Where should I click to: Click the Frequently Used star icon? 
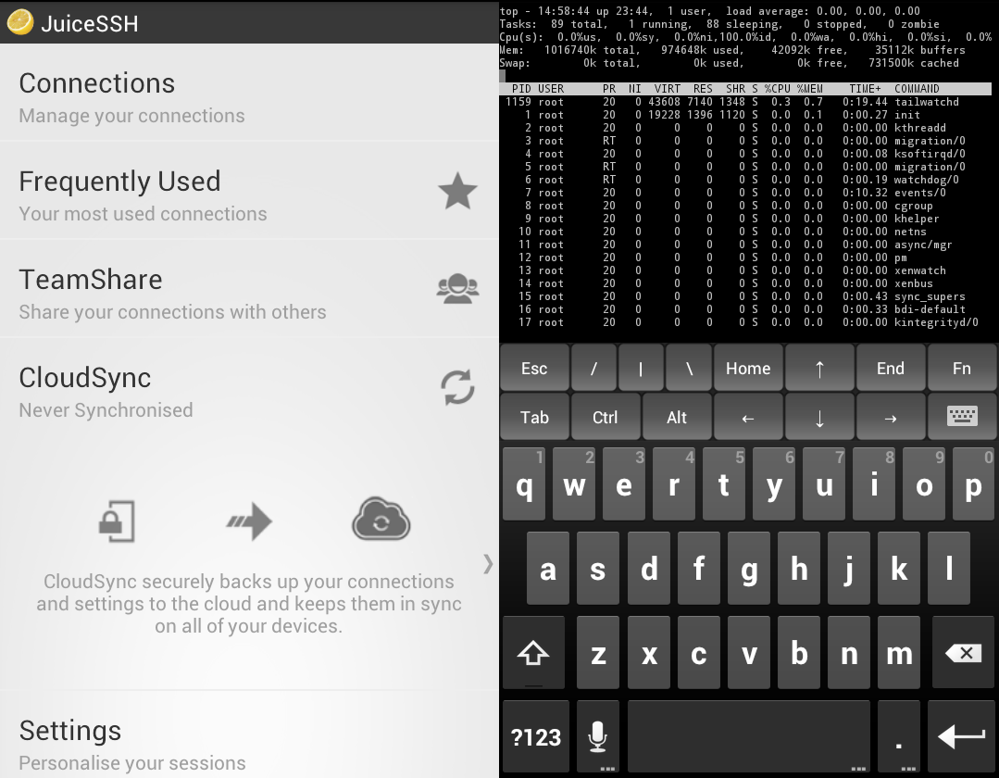pos(457,190)
